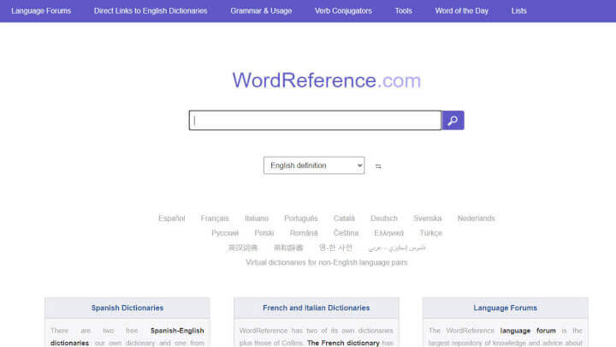616x347 pixels.
Task: Swap dictionary direction with the arrows icon
Action: [x=378, y=166]
